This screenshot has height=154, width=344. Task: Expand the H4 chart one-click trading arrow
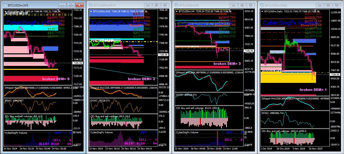click(x=177, y=11)
